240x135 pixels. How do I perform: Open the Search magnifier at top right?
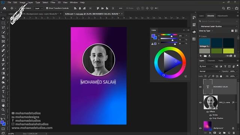[223, 8]
